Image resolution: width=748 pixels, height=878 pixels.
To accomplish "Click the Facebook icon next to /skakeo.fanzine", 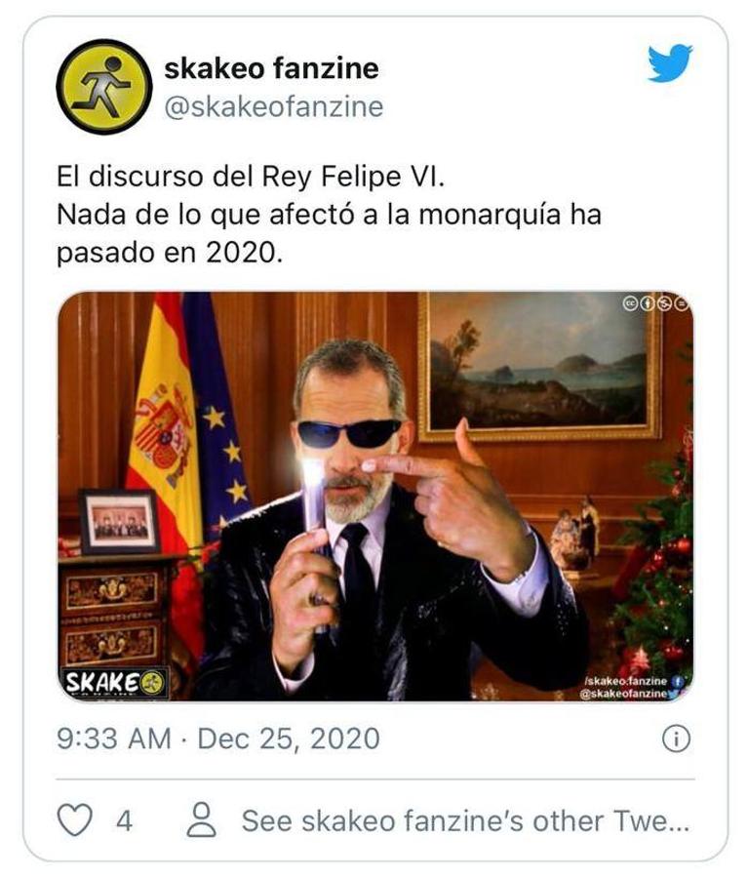I will (x=678, y=681).
